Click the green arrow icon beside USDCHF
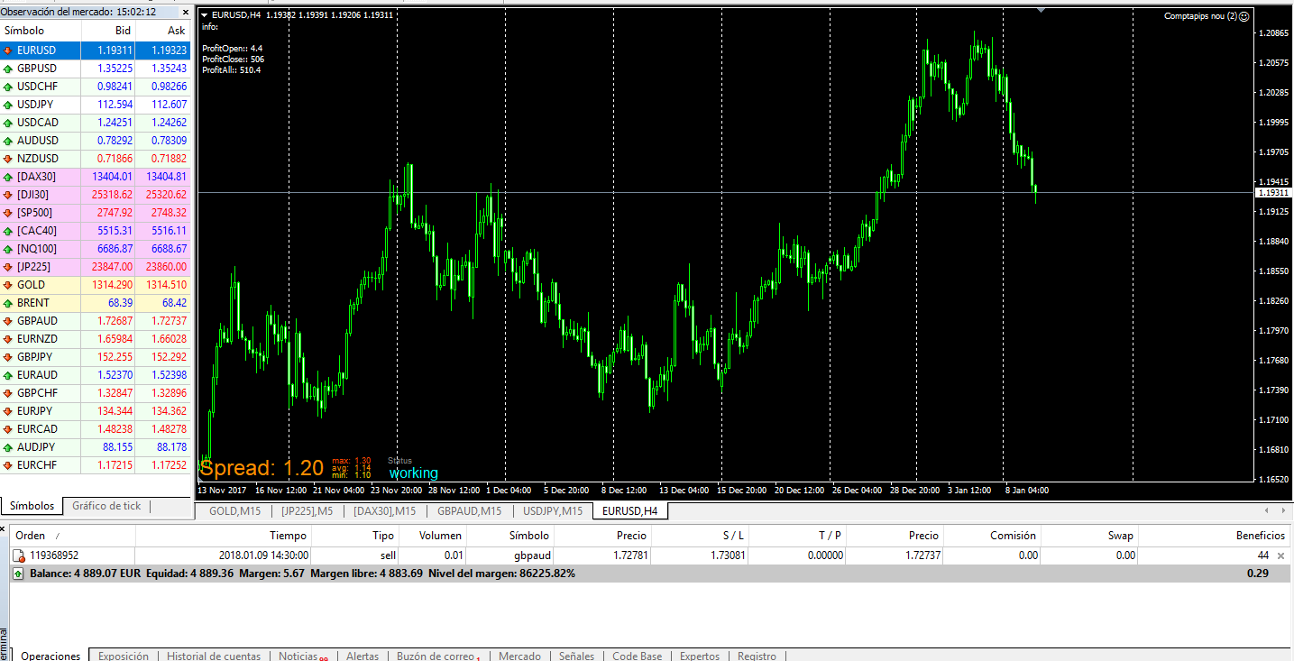This screenshot has width=1294, height=661. click(x=8, y=87)
